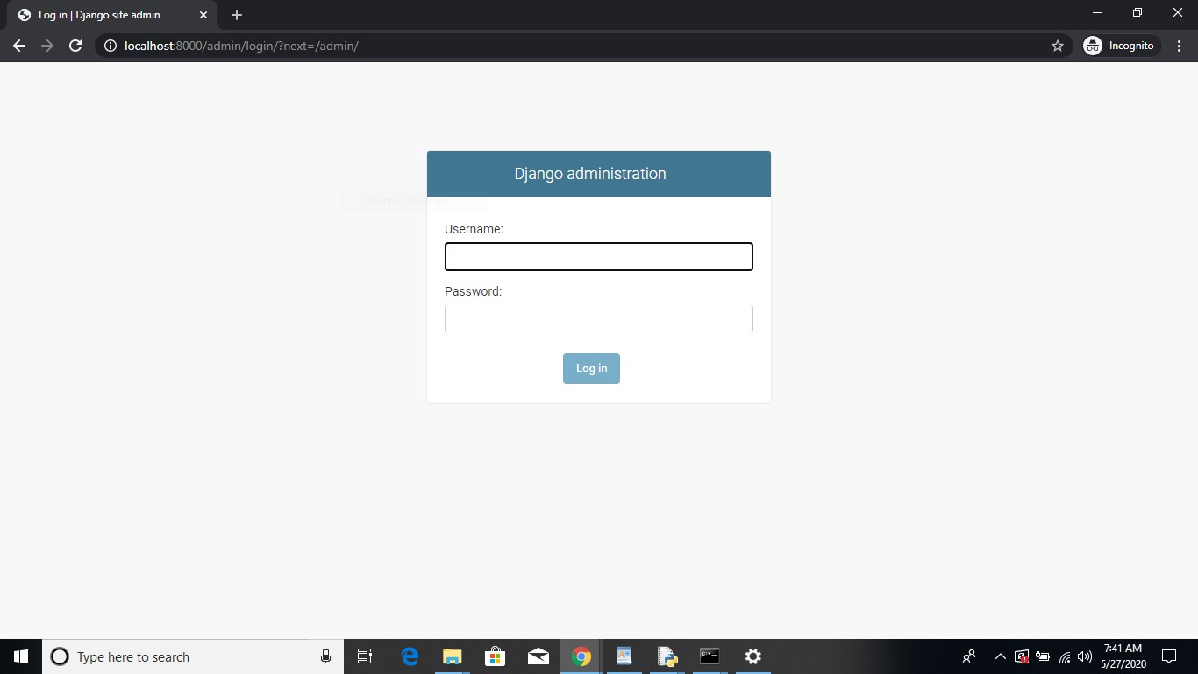Click the localhost:8000 address bar URL

(241, 46)
